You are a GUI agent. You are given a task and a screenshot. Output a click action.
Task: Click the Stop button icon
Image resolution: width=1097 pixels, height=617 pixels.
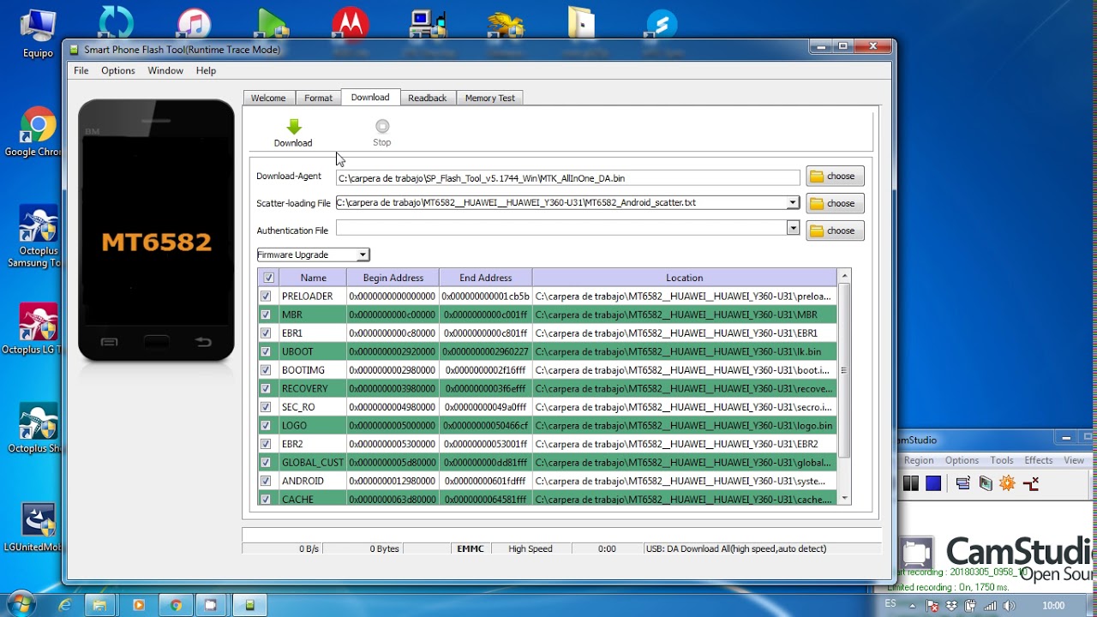(x=382, y=126)
